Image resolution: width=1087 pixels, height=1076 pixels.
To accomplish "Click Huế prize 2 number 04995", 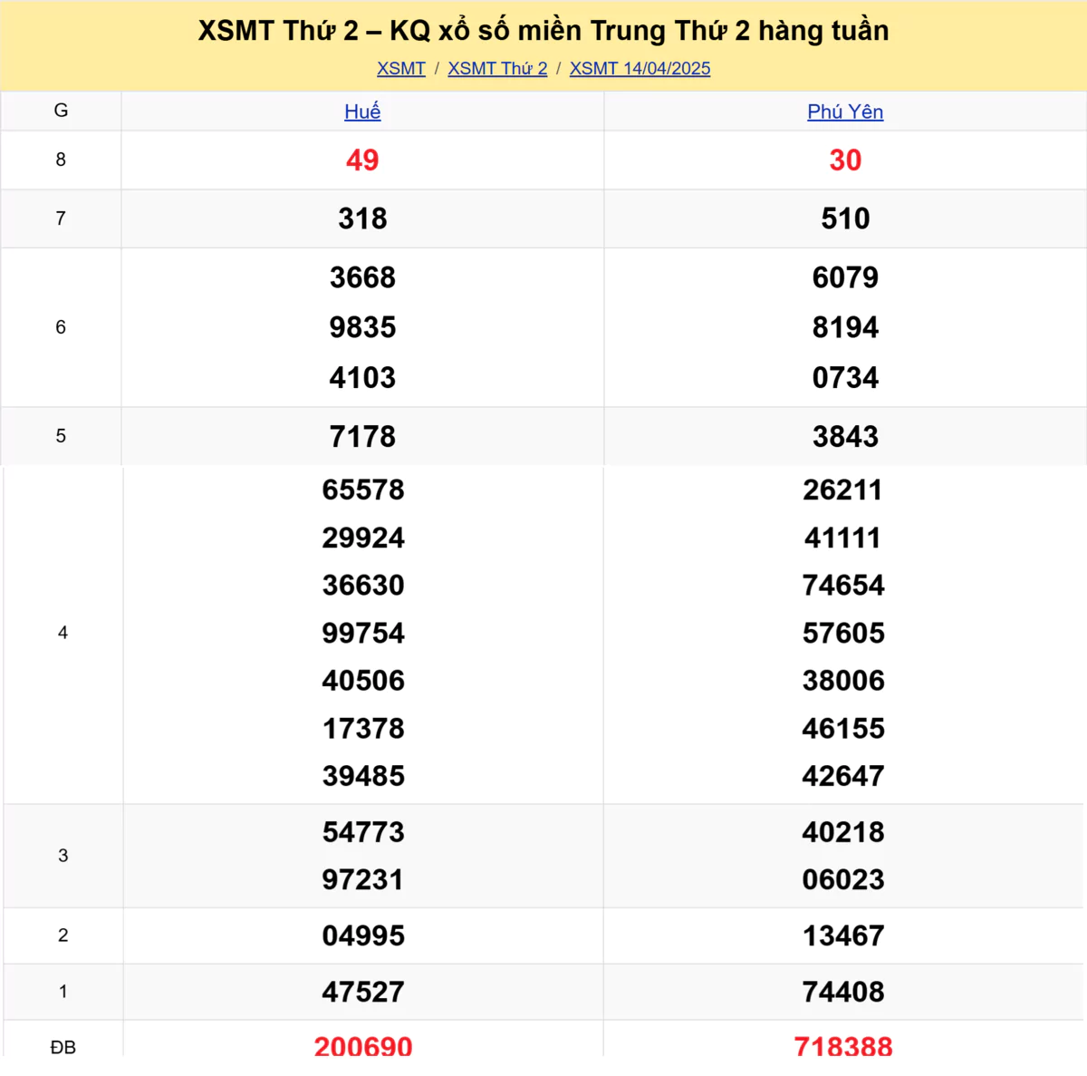I will point(363,935).
